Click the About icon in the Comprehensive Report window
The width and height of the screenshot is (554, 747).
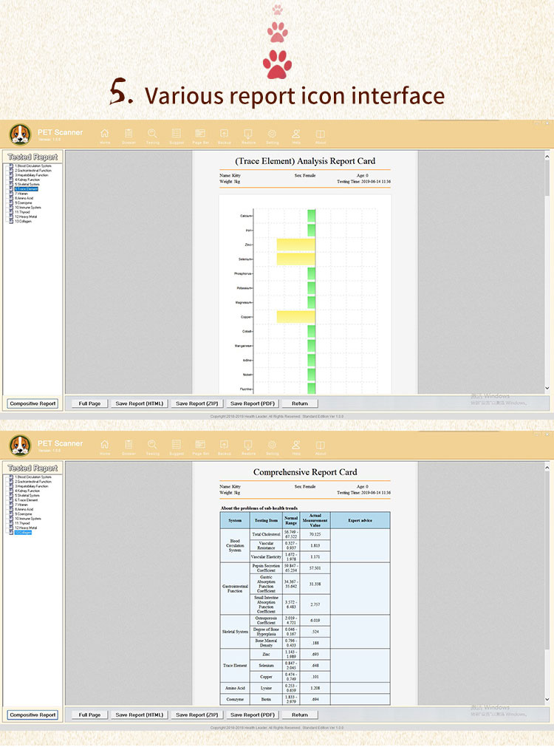point(320,447)
